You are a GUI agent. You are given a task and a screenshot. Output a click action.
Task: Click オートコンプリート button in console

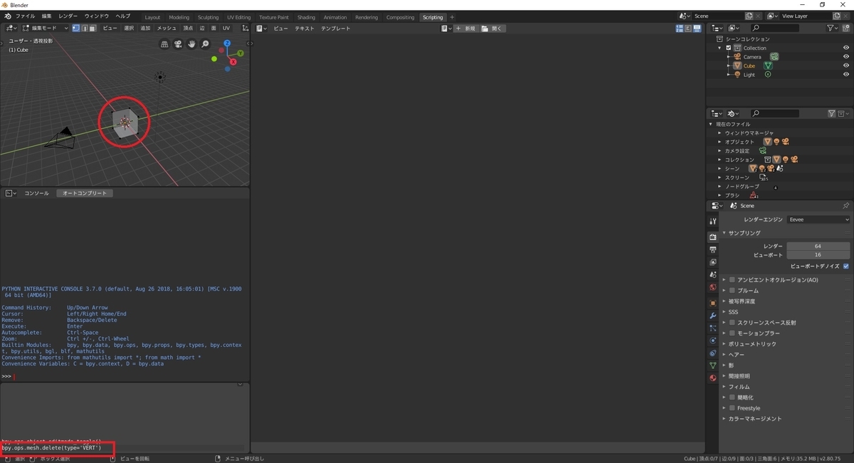[85, 193]
